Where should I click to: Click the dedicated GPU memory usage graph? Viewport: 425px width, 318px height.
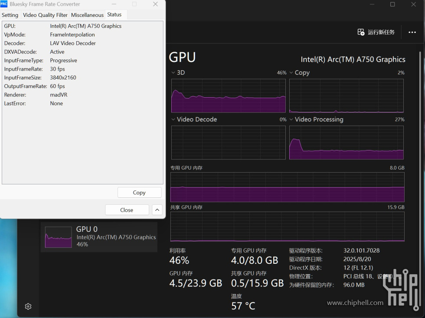coord(287,187)
